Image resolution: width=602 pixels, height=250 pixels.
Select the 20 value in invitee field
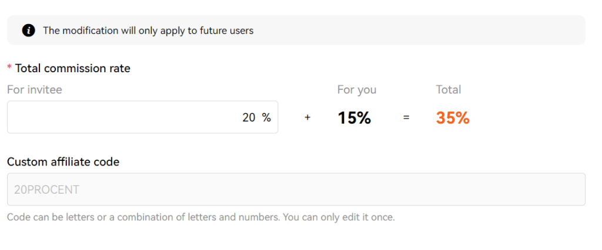tap(249, 118)
